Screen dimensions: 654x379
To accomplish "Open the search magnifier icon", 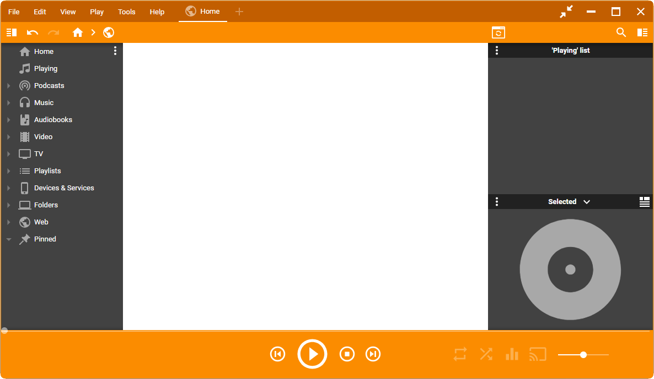I will pyautogui.click(x=621, y=32).
